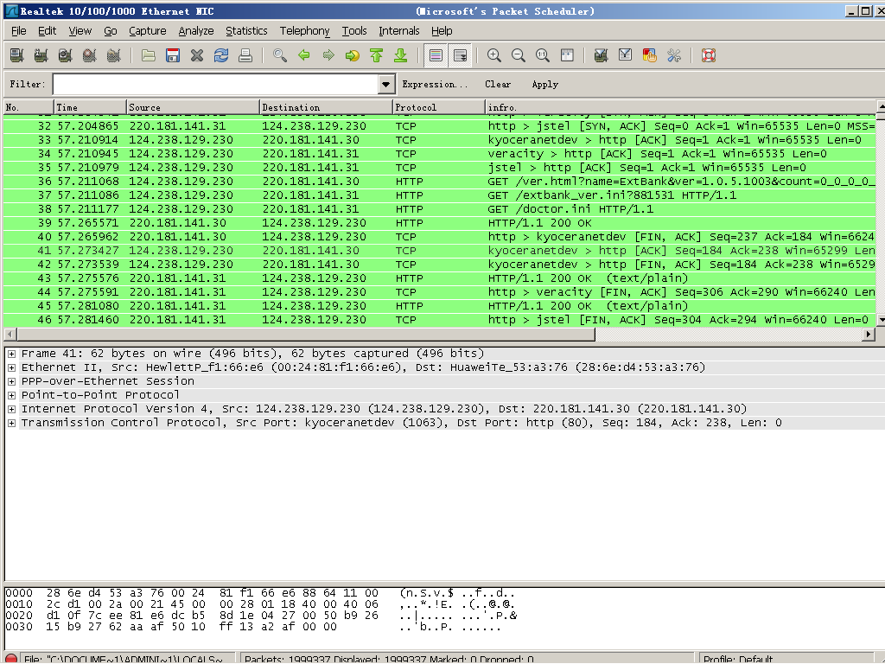Expand the Frame 41 tree node

click(11, 354)
